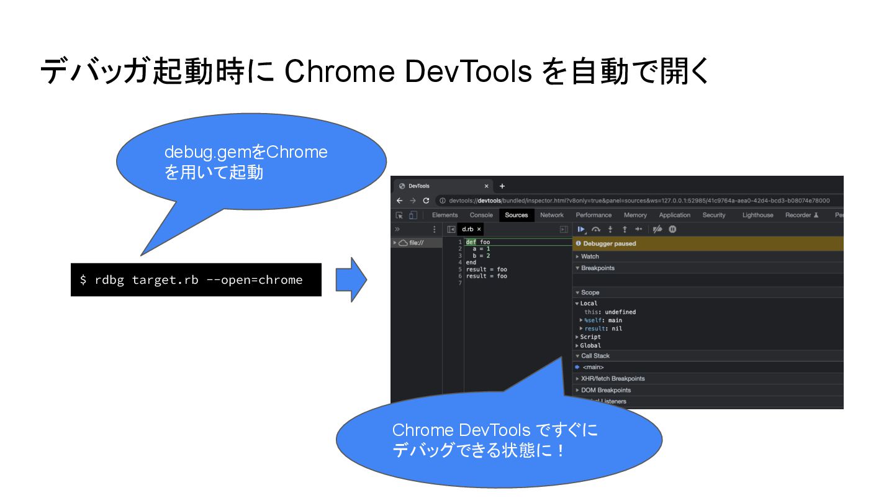Close the DevTools browser tab
This screenshot has height=503, width=894.
[486, 186]
